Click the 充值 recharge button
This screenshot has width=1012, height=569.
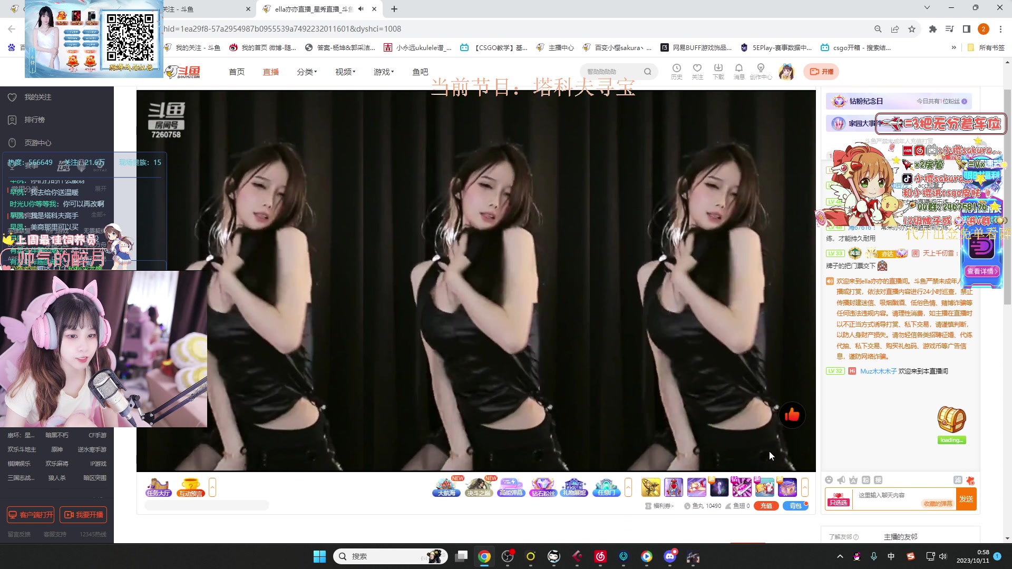pyautogui.click(x=766, y=505)
